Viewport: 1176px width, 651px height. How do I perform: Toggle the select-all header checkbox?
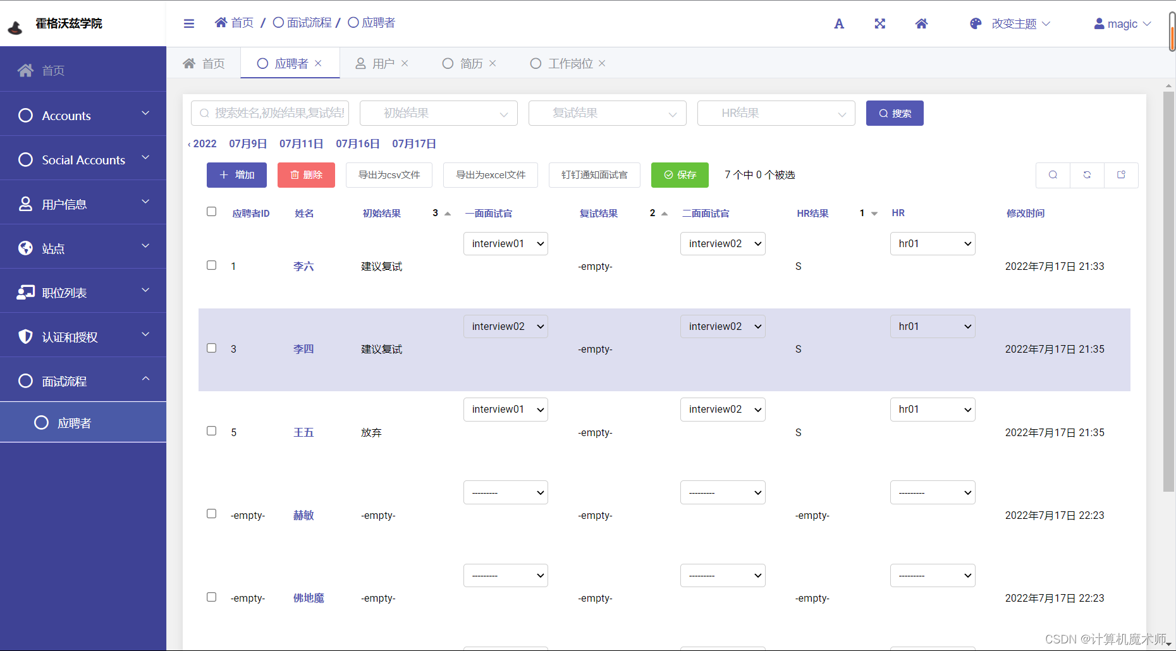pyautogui.click(x=211, y=212)
